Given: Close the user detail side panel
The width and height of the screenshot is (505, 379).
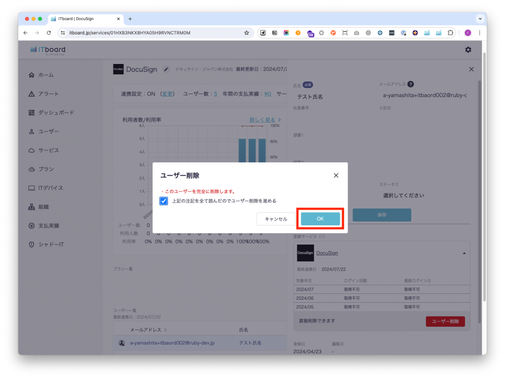Looking at the screenshot, I should coord(471,69).
